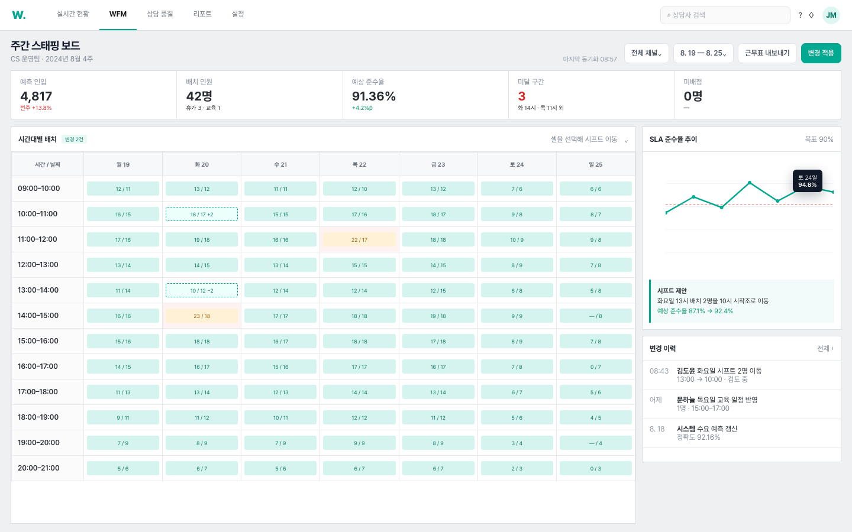Screen dimensions: 852x532
Task: Open the 설정 tab
Action: tap(238, 14)
